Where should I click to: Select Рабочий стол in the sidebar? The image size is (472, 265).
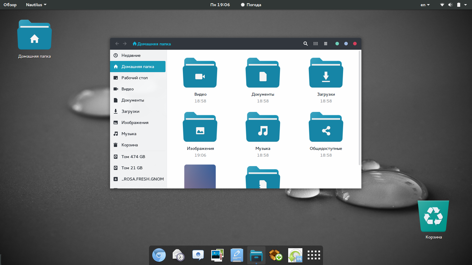click(135, 78)
